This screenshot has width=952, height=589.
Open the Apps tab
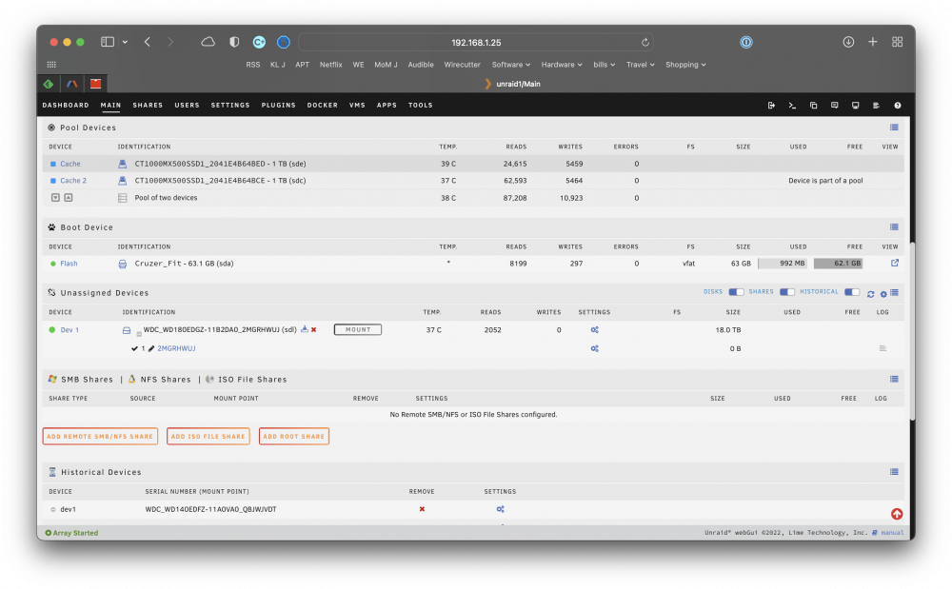387,106
